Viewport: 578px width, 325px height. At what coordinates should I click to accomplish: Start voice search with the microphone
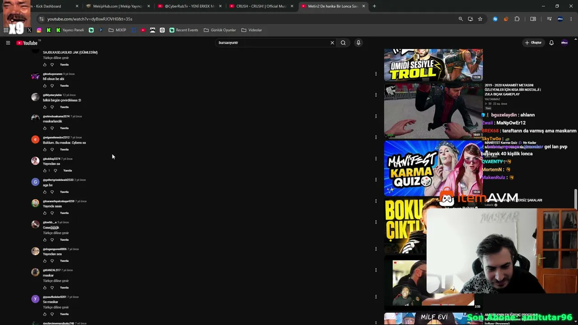(x=359, y=43)
